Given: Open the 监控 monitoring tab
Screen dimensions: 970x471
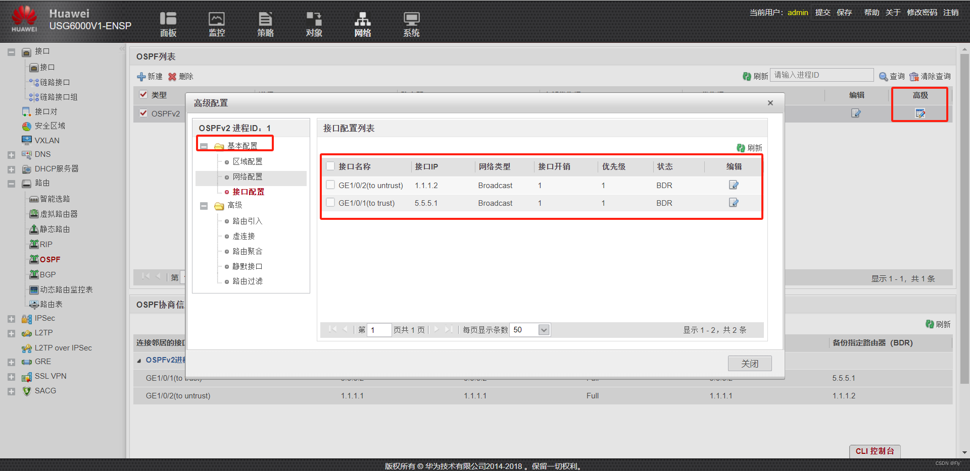Looking at the screenshot, I should [217, 24].
